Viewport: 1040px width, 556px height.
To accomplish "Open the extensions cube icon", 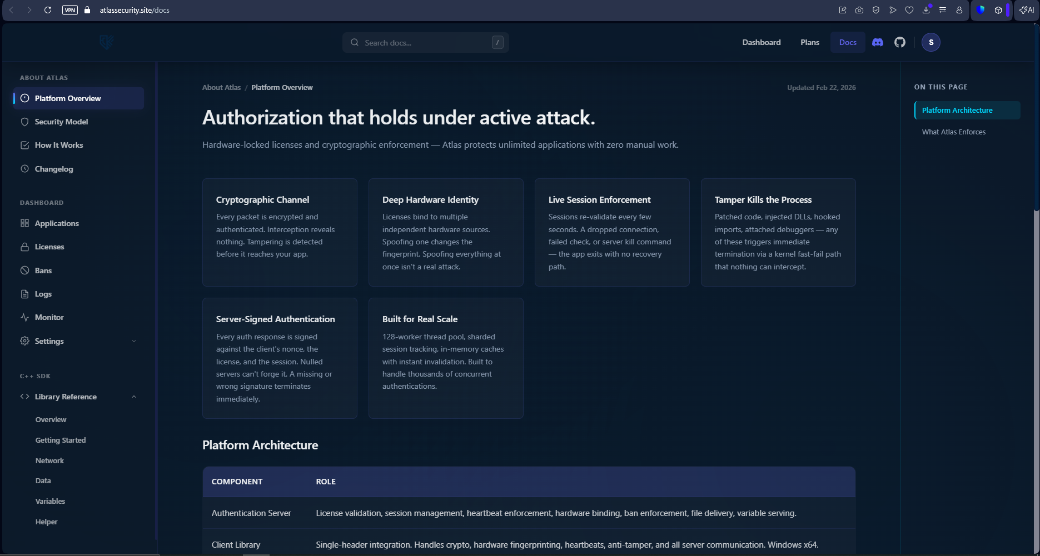I will click(x=998, y=10).
